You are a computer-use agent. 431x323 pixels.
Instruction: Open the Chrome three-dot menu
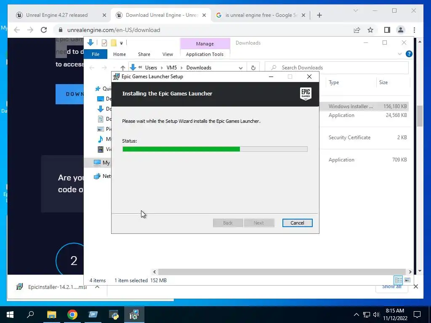[414, 30]
